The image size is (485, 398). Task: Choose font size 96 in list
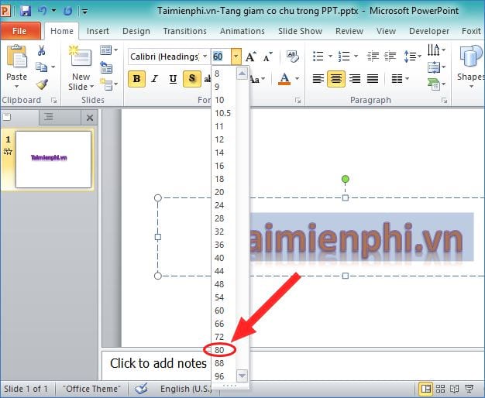pos(219,376)
